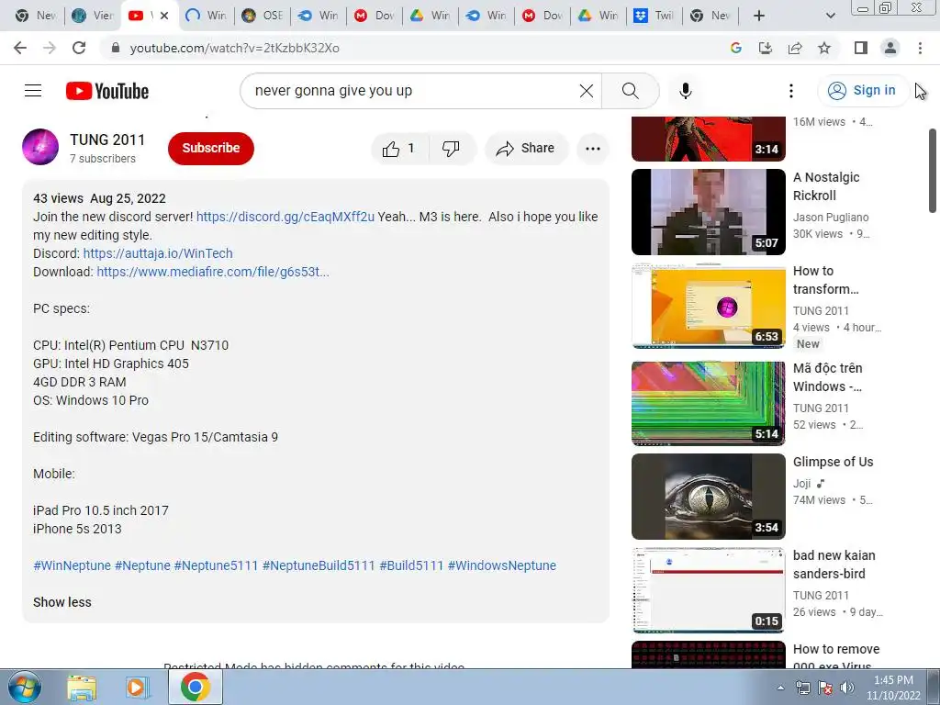
Task: Open the discord.gg invite link
Action: tap(285, 217)
